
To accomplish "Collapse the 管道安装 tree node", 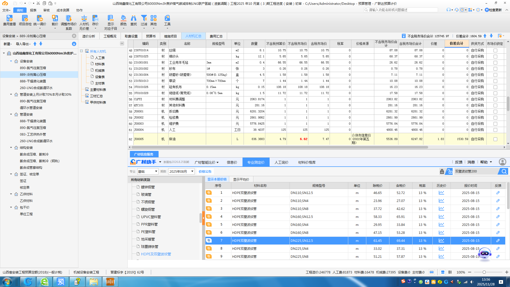I will pos(11,114).
